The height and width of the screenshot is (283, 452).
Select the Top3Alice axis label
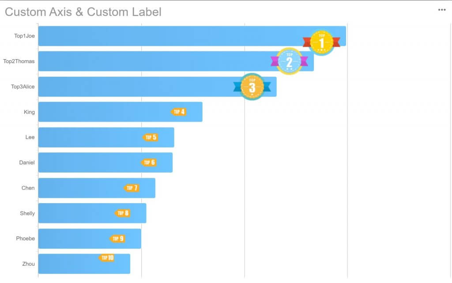point(23,87)
